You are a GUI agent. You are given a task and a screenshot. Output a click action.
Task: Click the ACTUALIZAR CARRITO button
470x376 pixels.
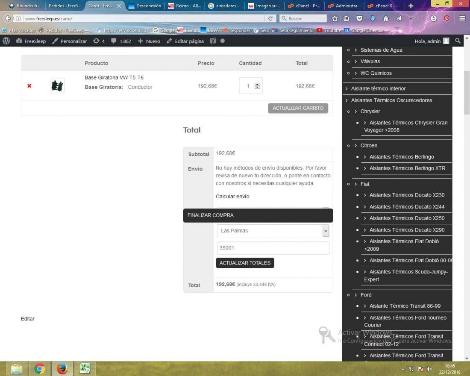[x=298, y=108]
